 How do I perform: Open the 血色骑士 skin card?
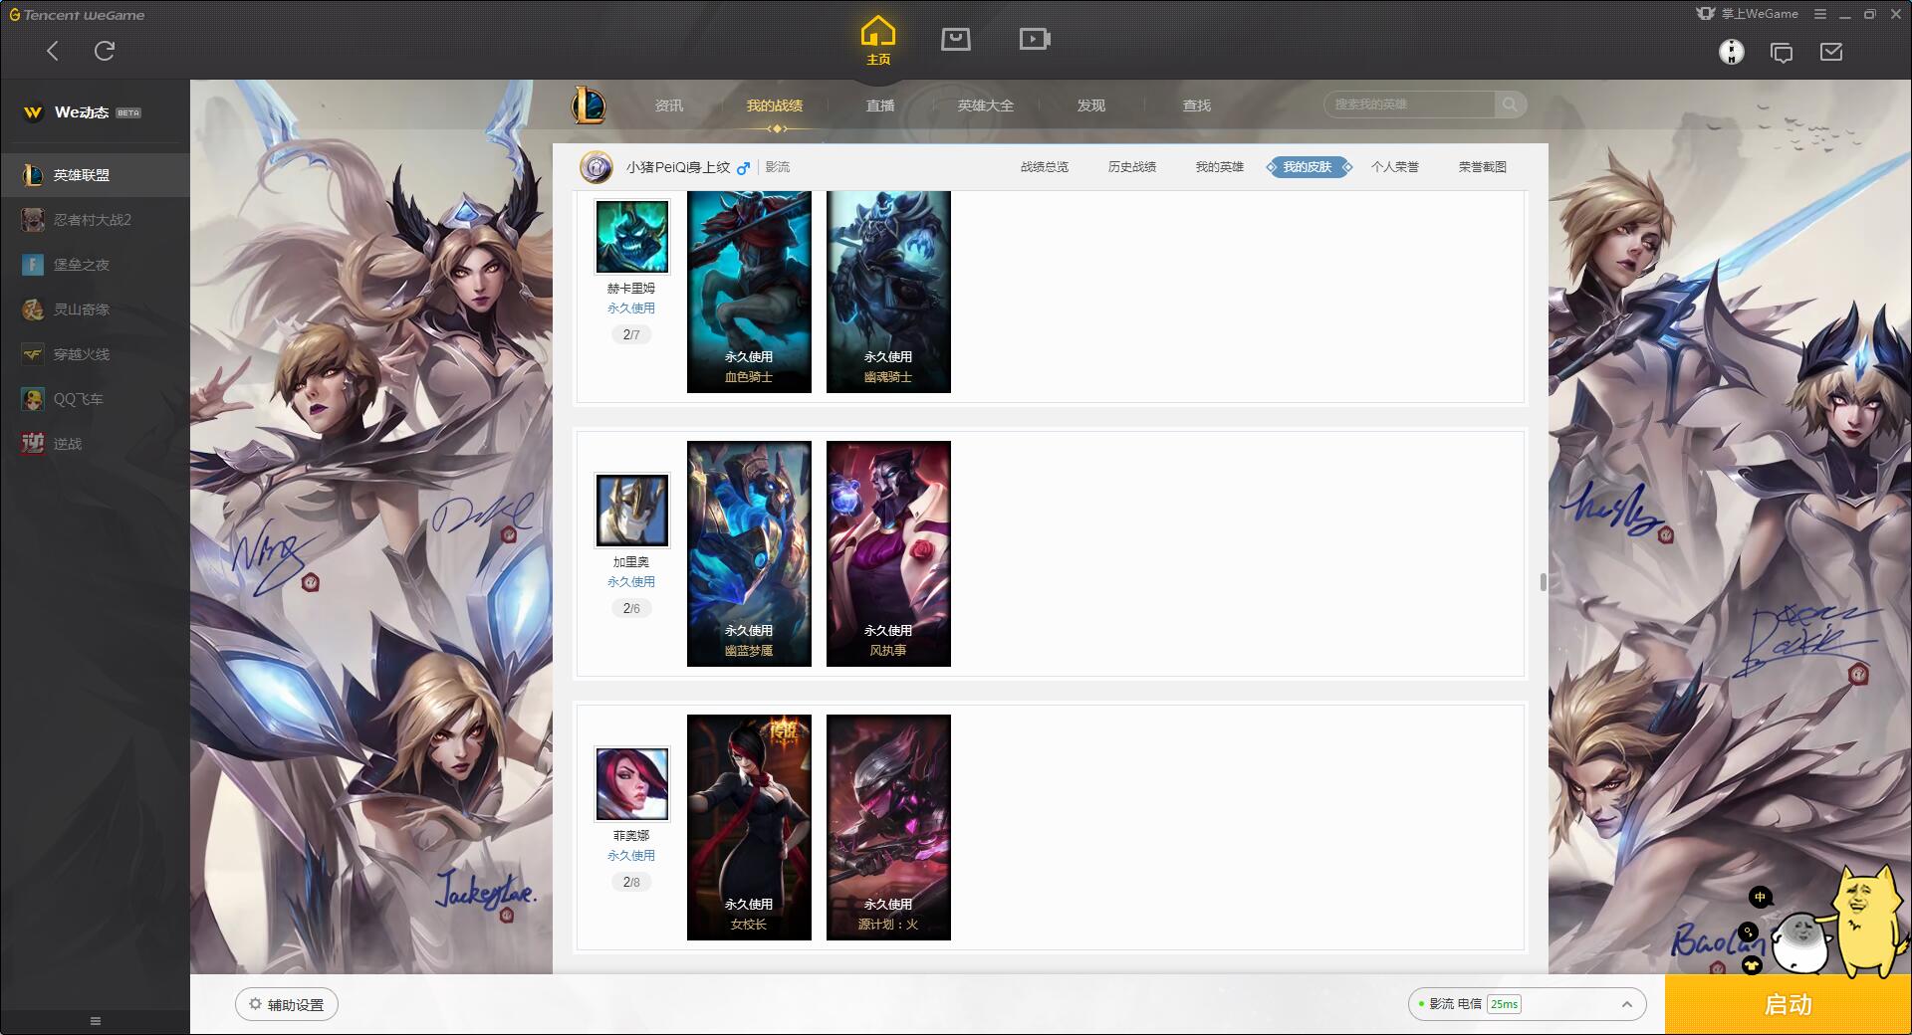click(749, 292)
